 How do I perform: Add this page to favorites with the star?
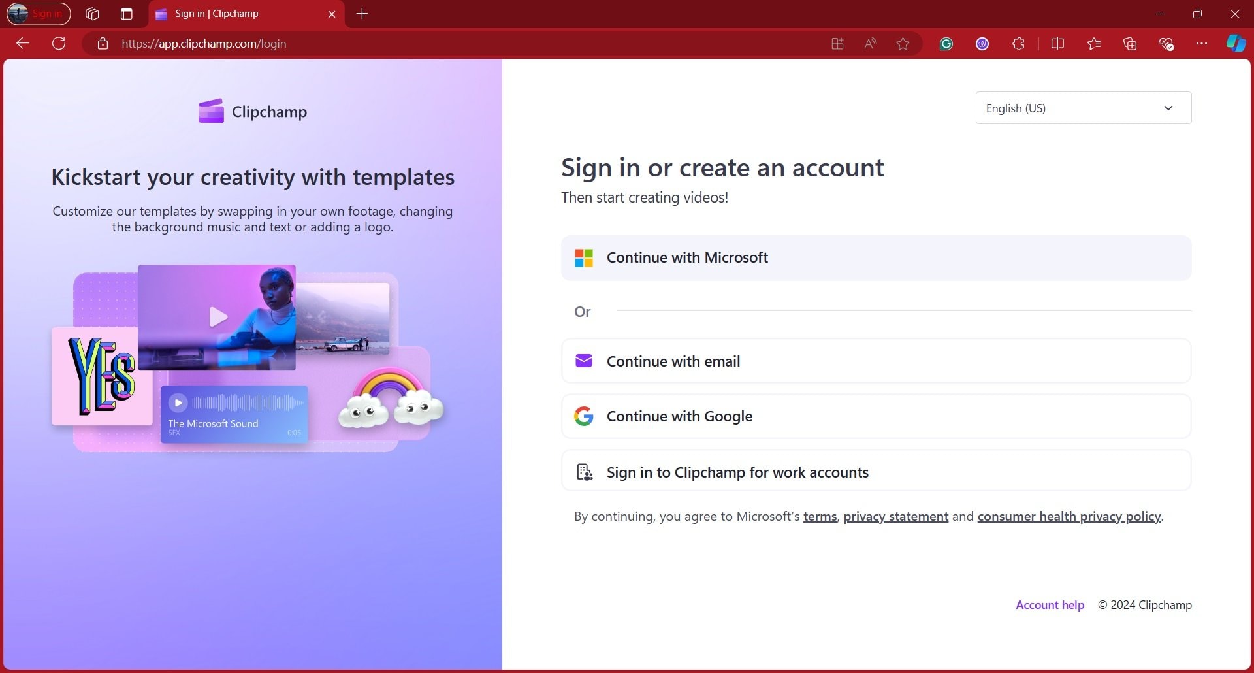[x=903, y=44]
